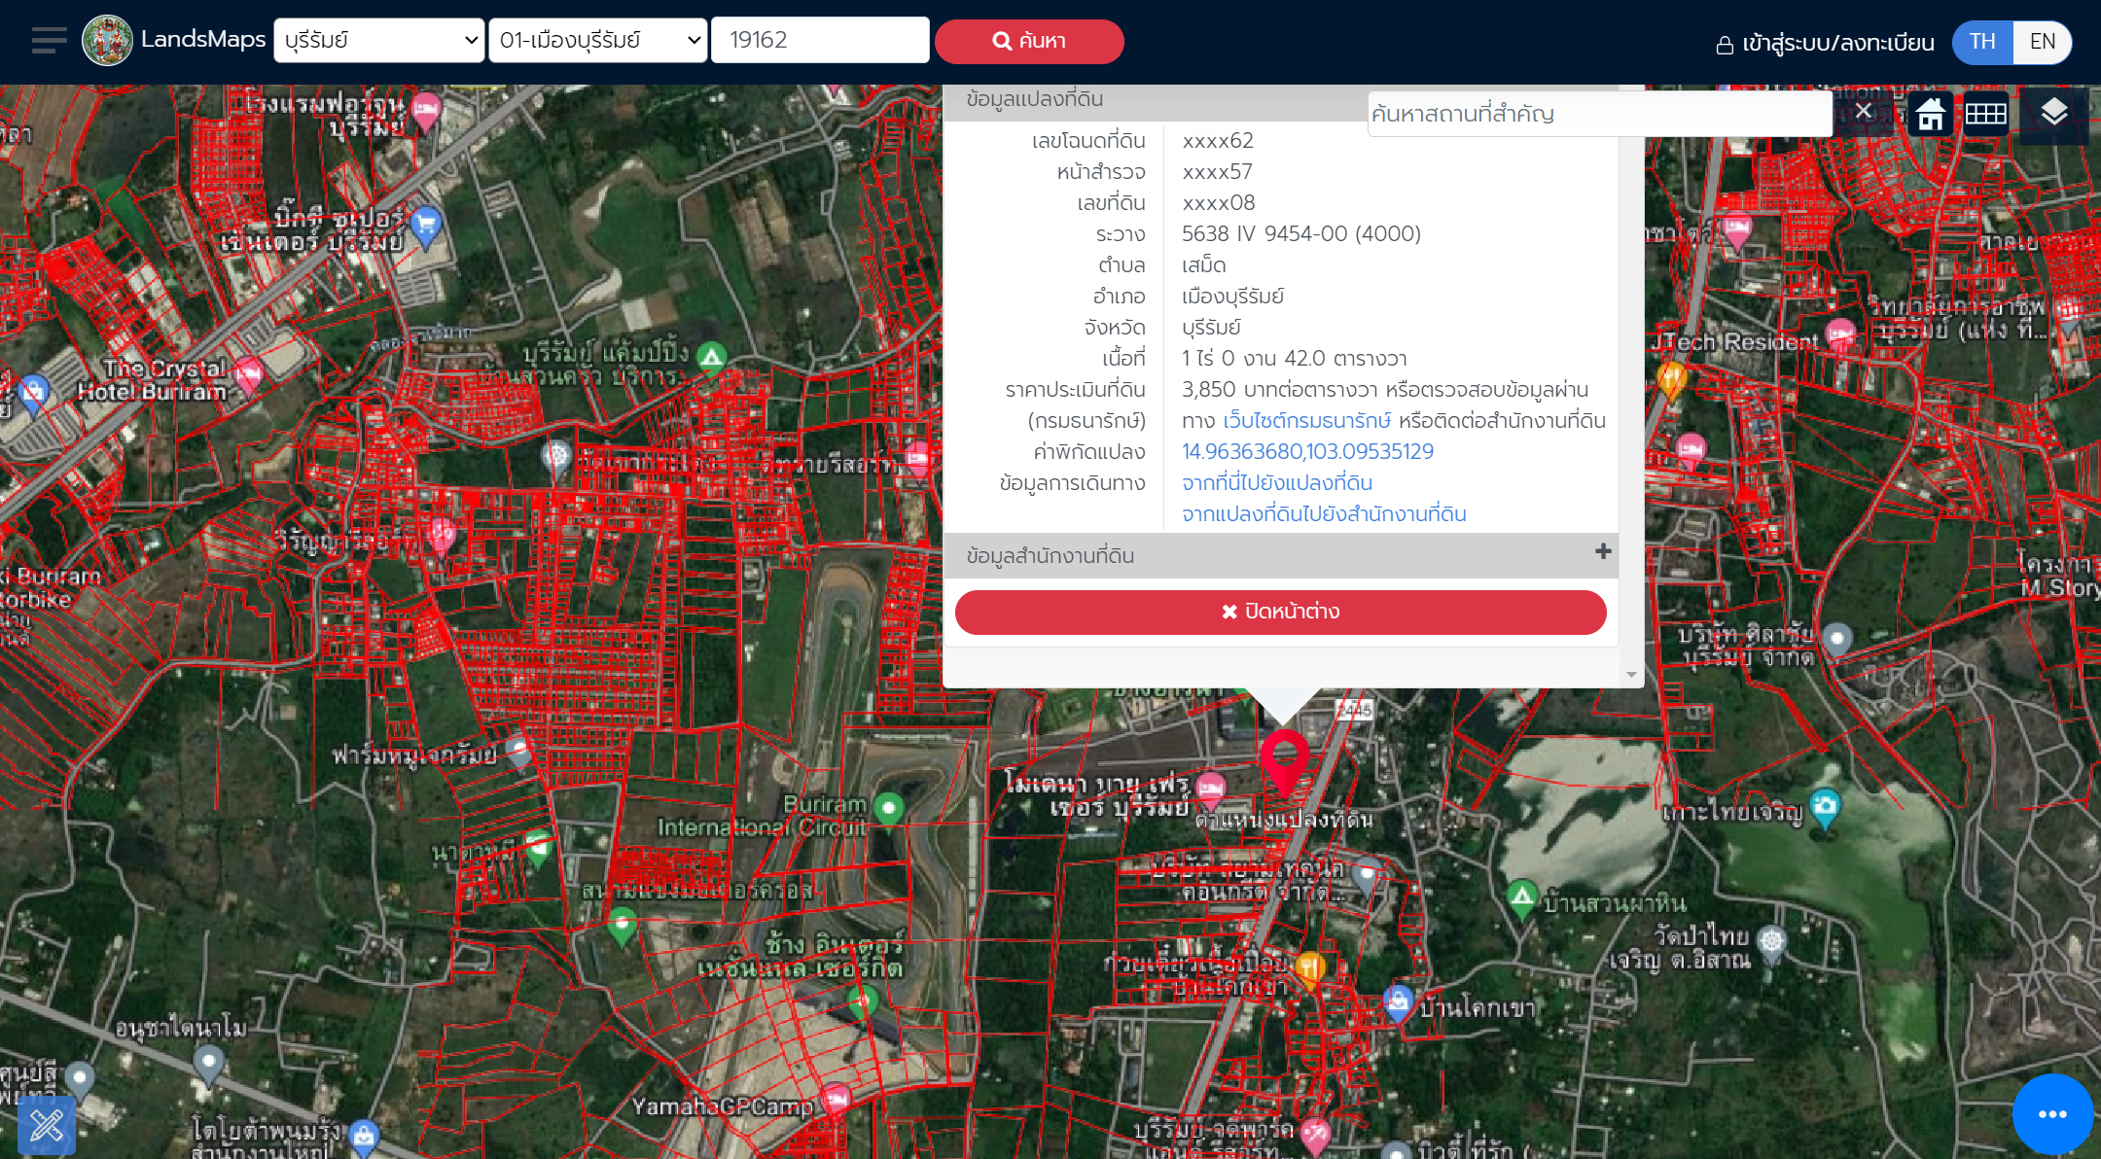
Task: Click Buriram International Circuit map marker
Action: 888,808
